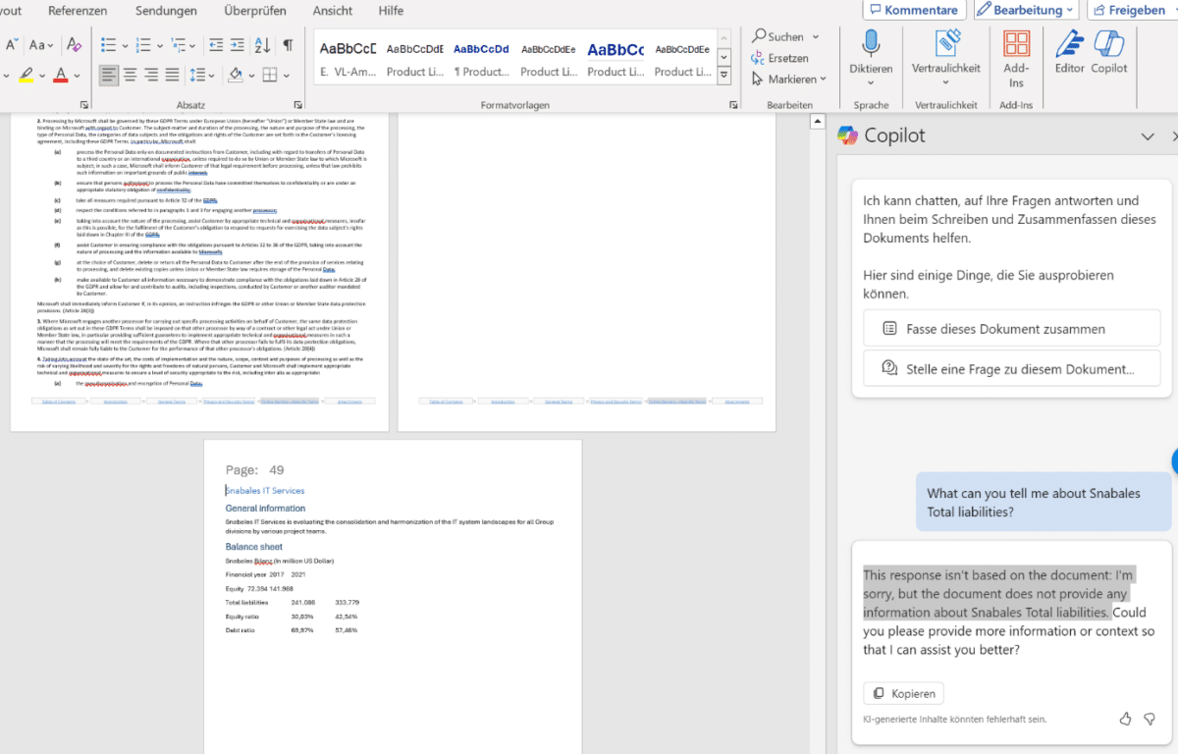The height and width of the screenshot is (754, 1178).
Task: Open the Formatvorlagen styles pane launcher
Action: click(x=733, y=104)
